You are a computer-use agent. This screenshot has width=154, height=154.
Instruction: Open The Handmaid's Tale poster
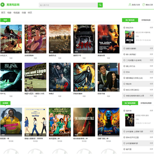[x=84, y=122]
